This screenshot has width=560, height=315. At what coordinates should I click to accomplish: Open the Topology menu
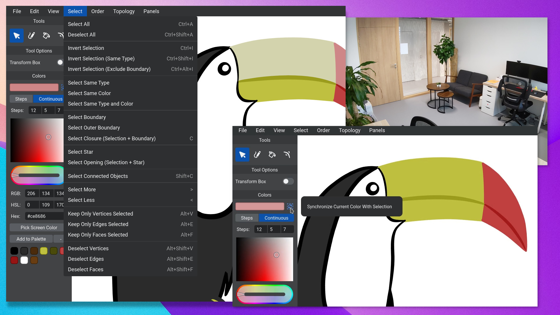point(124,11)
